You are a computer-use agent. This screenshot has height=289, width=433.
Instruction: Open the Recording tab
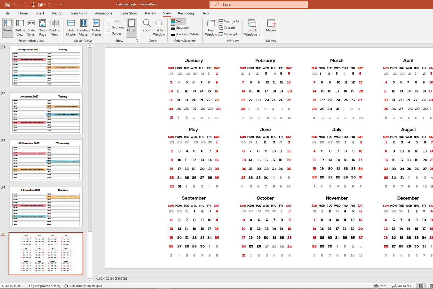point(186,13)
